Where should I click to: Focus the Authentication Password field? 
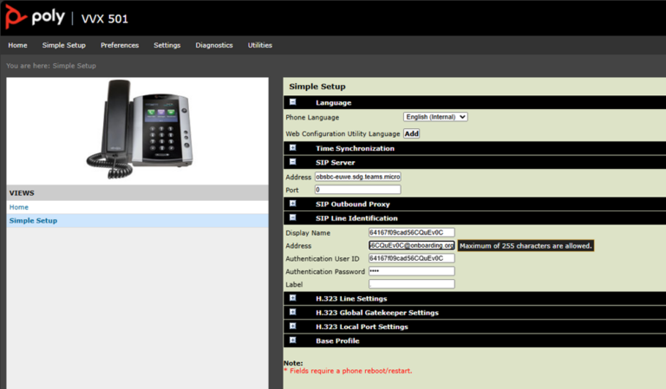point(411,271)
